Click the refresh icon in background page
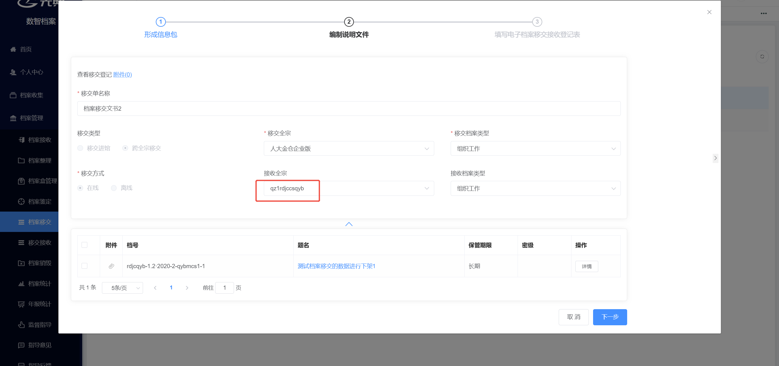Screen dimensions: 779x366 tap(762, 57)
